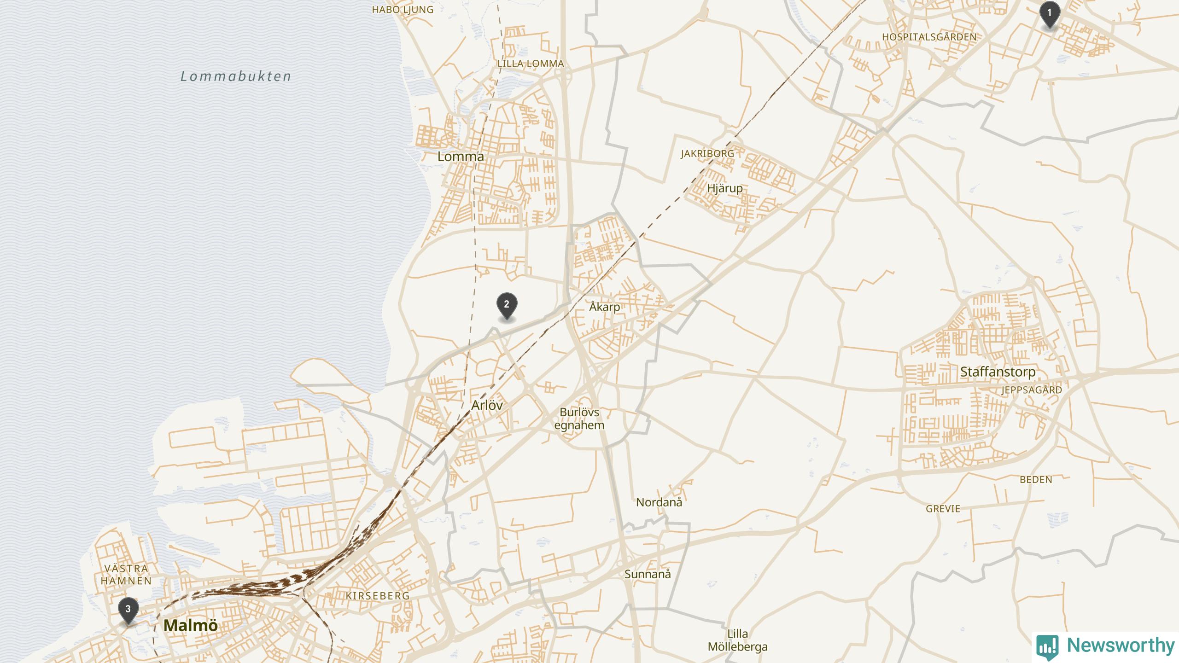Viewport: 1179px width, 663px height.
Task: Select the Jakriborg label
Action: (707, 153)
